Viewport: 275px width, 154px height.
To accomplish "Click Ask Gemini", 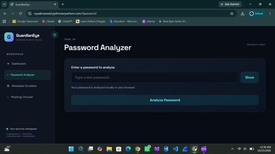I will 230,4.
